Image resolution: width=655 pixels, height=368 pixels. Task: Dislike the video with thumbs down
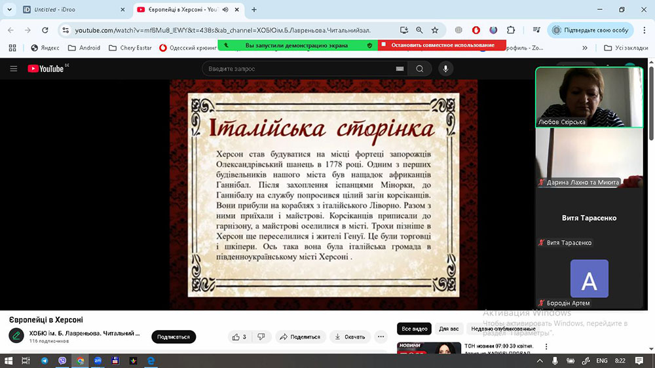tap(261, 337)
